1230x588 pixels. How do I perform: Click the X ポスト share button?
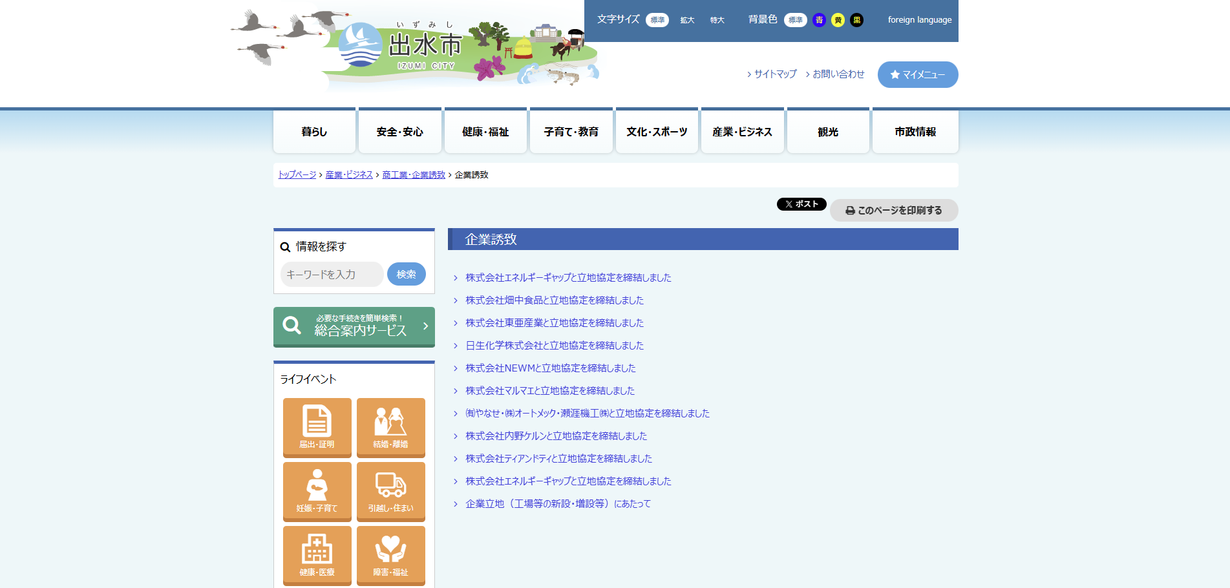coord(801,204)
